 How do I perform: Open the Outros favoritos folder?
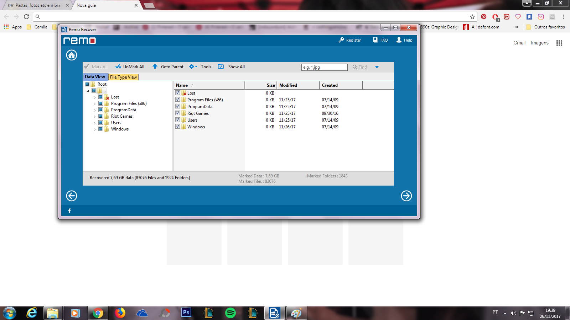point(545,27)
